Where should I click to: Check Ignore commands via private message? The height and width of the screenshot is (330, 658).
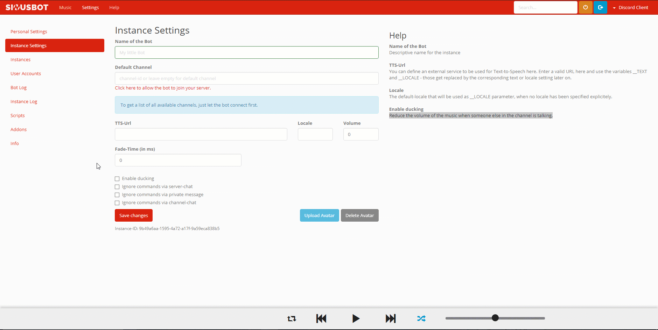[x=117, y=195]
